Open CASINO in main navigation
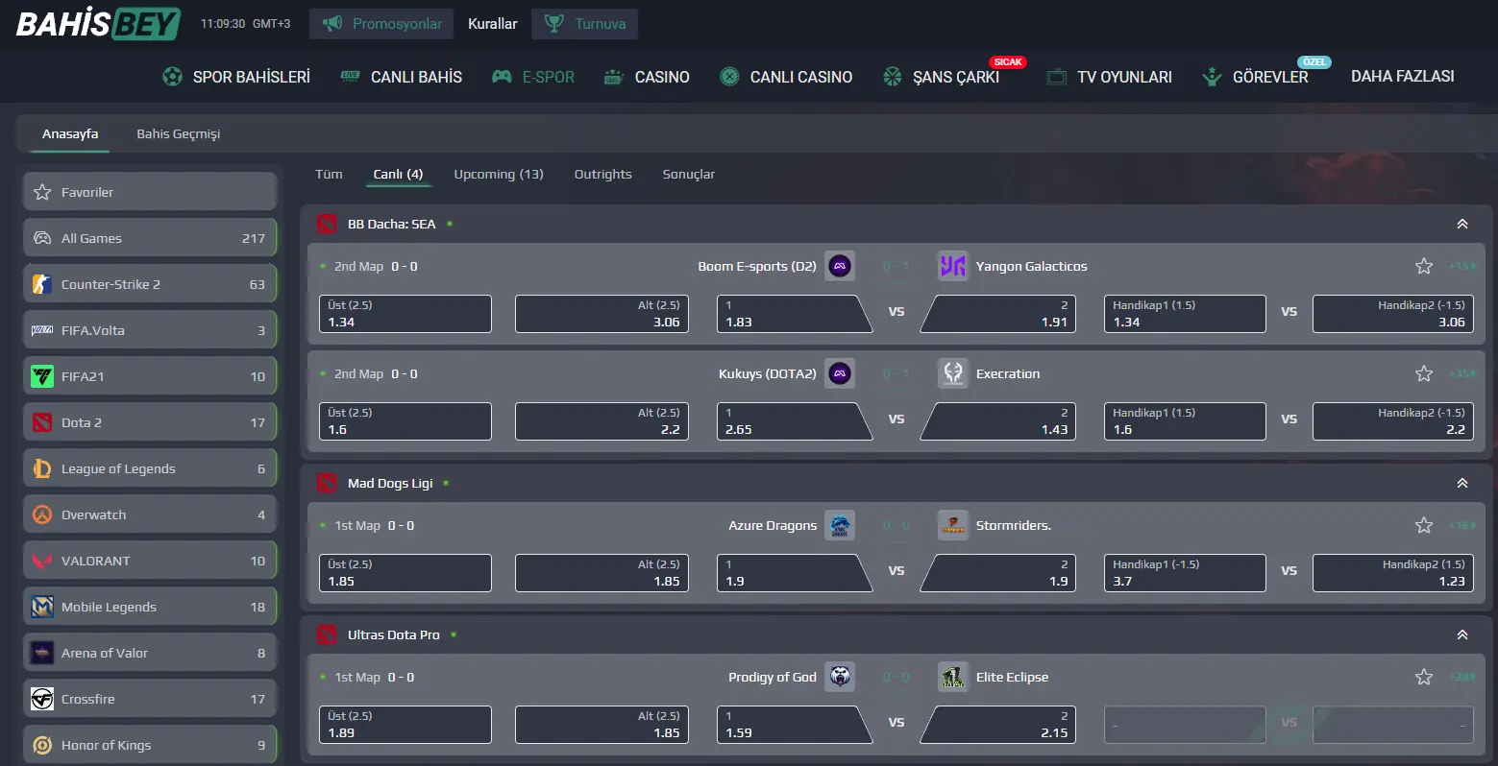The width and height of the screenshot is (1498, 766). [647, 77]
